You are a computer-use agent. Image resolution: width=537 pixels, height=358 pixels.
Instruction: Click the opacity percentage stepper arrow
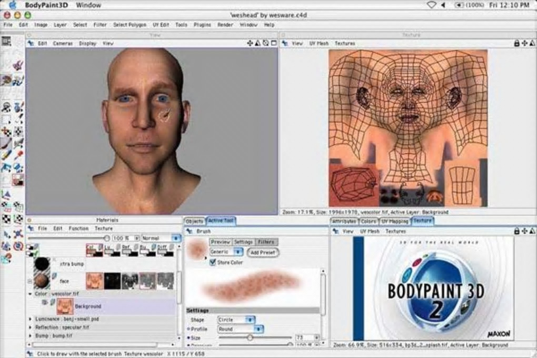pos(137,238)
